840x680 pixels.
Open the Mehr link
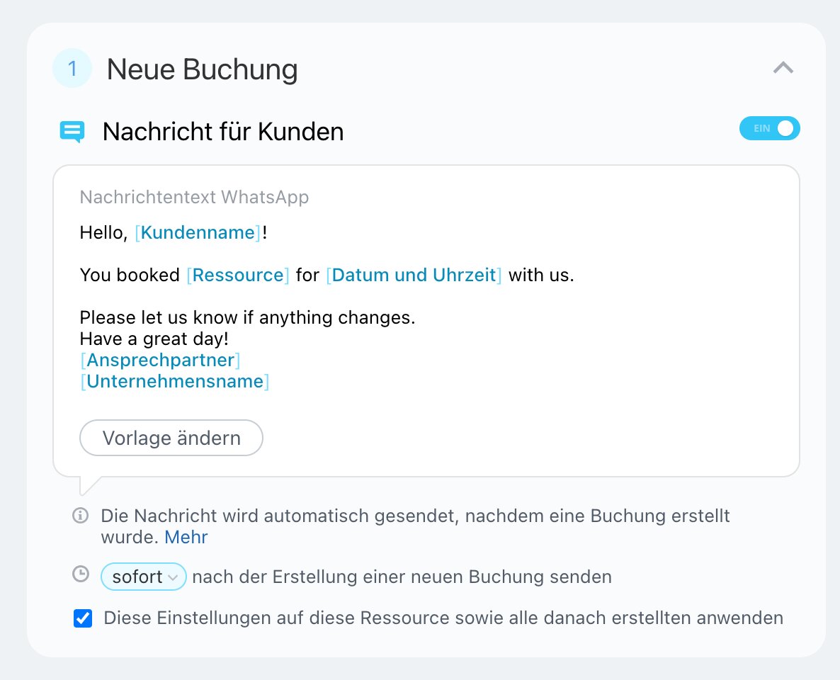tap(186, 537)
